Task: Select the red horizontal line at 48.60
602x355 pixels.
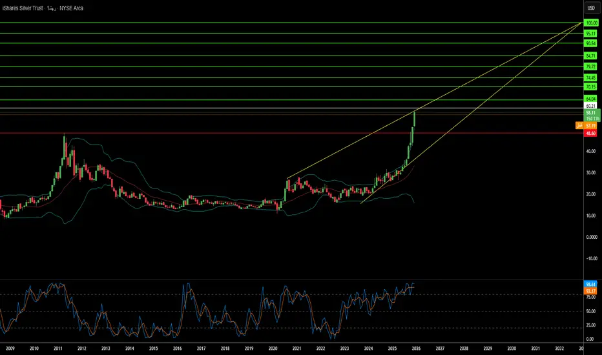Action: coord(292,133)
